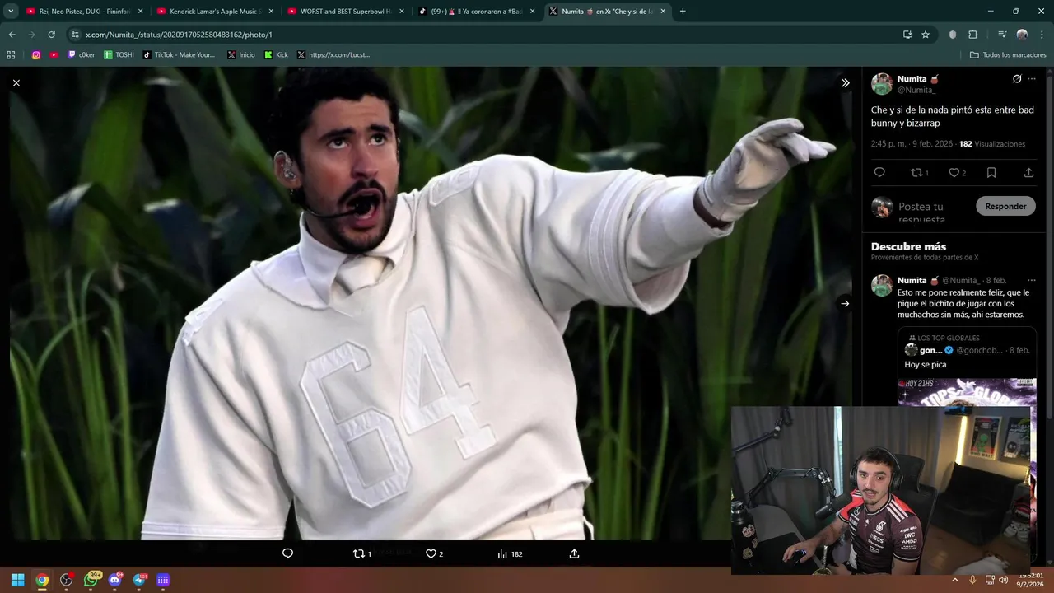Open Todos los marcadores folder

tap(1008, 55)
